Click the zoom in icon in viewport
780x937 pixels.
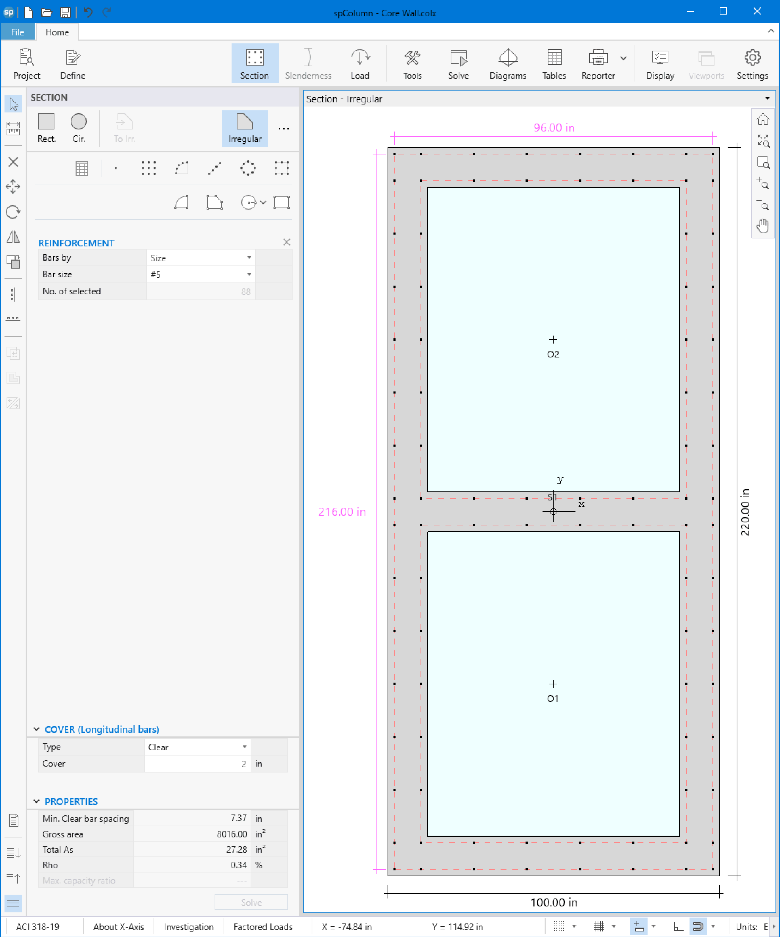tap(763, 183)
